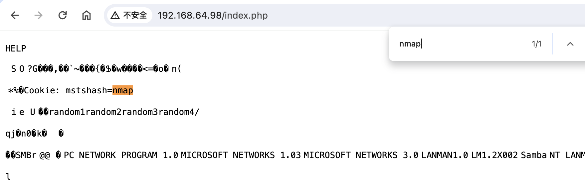Viewport: 585px width, 184px height.
Task: Click the random1random2random3random4 string
Action: (x=121, y=112)
